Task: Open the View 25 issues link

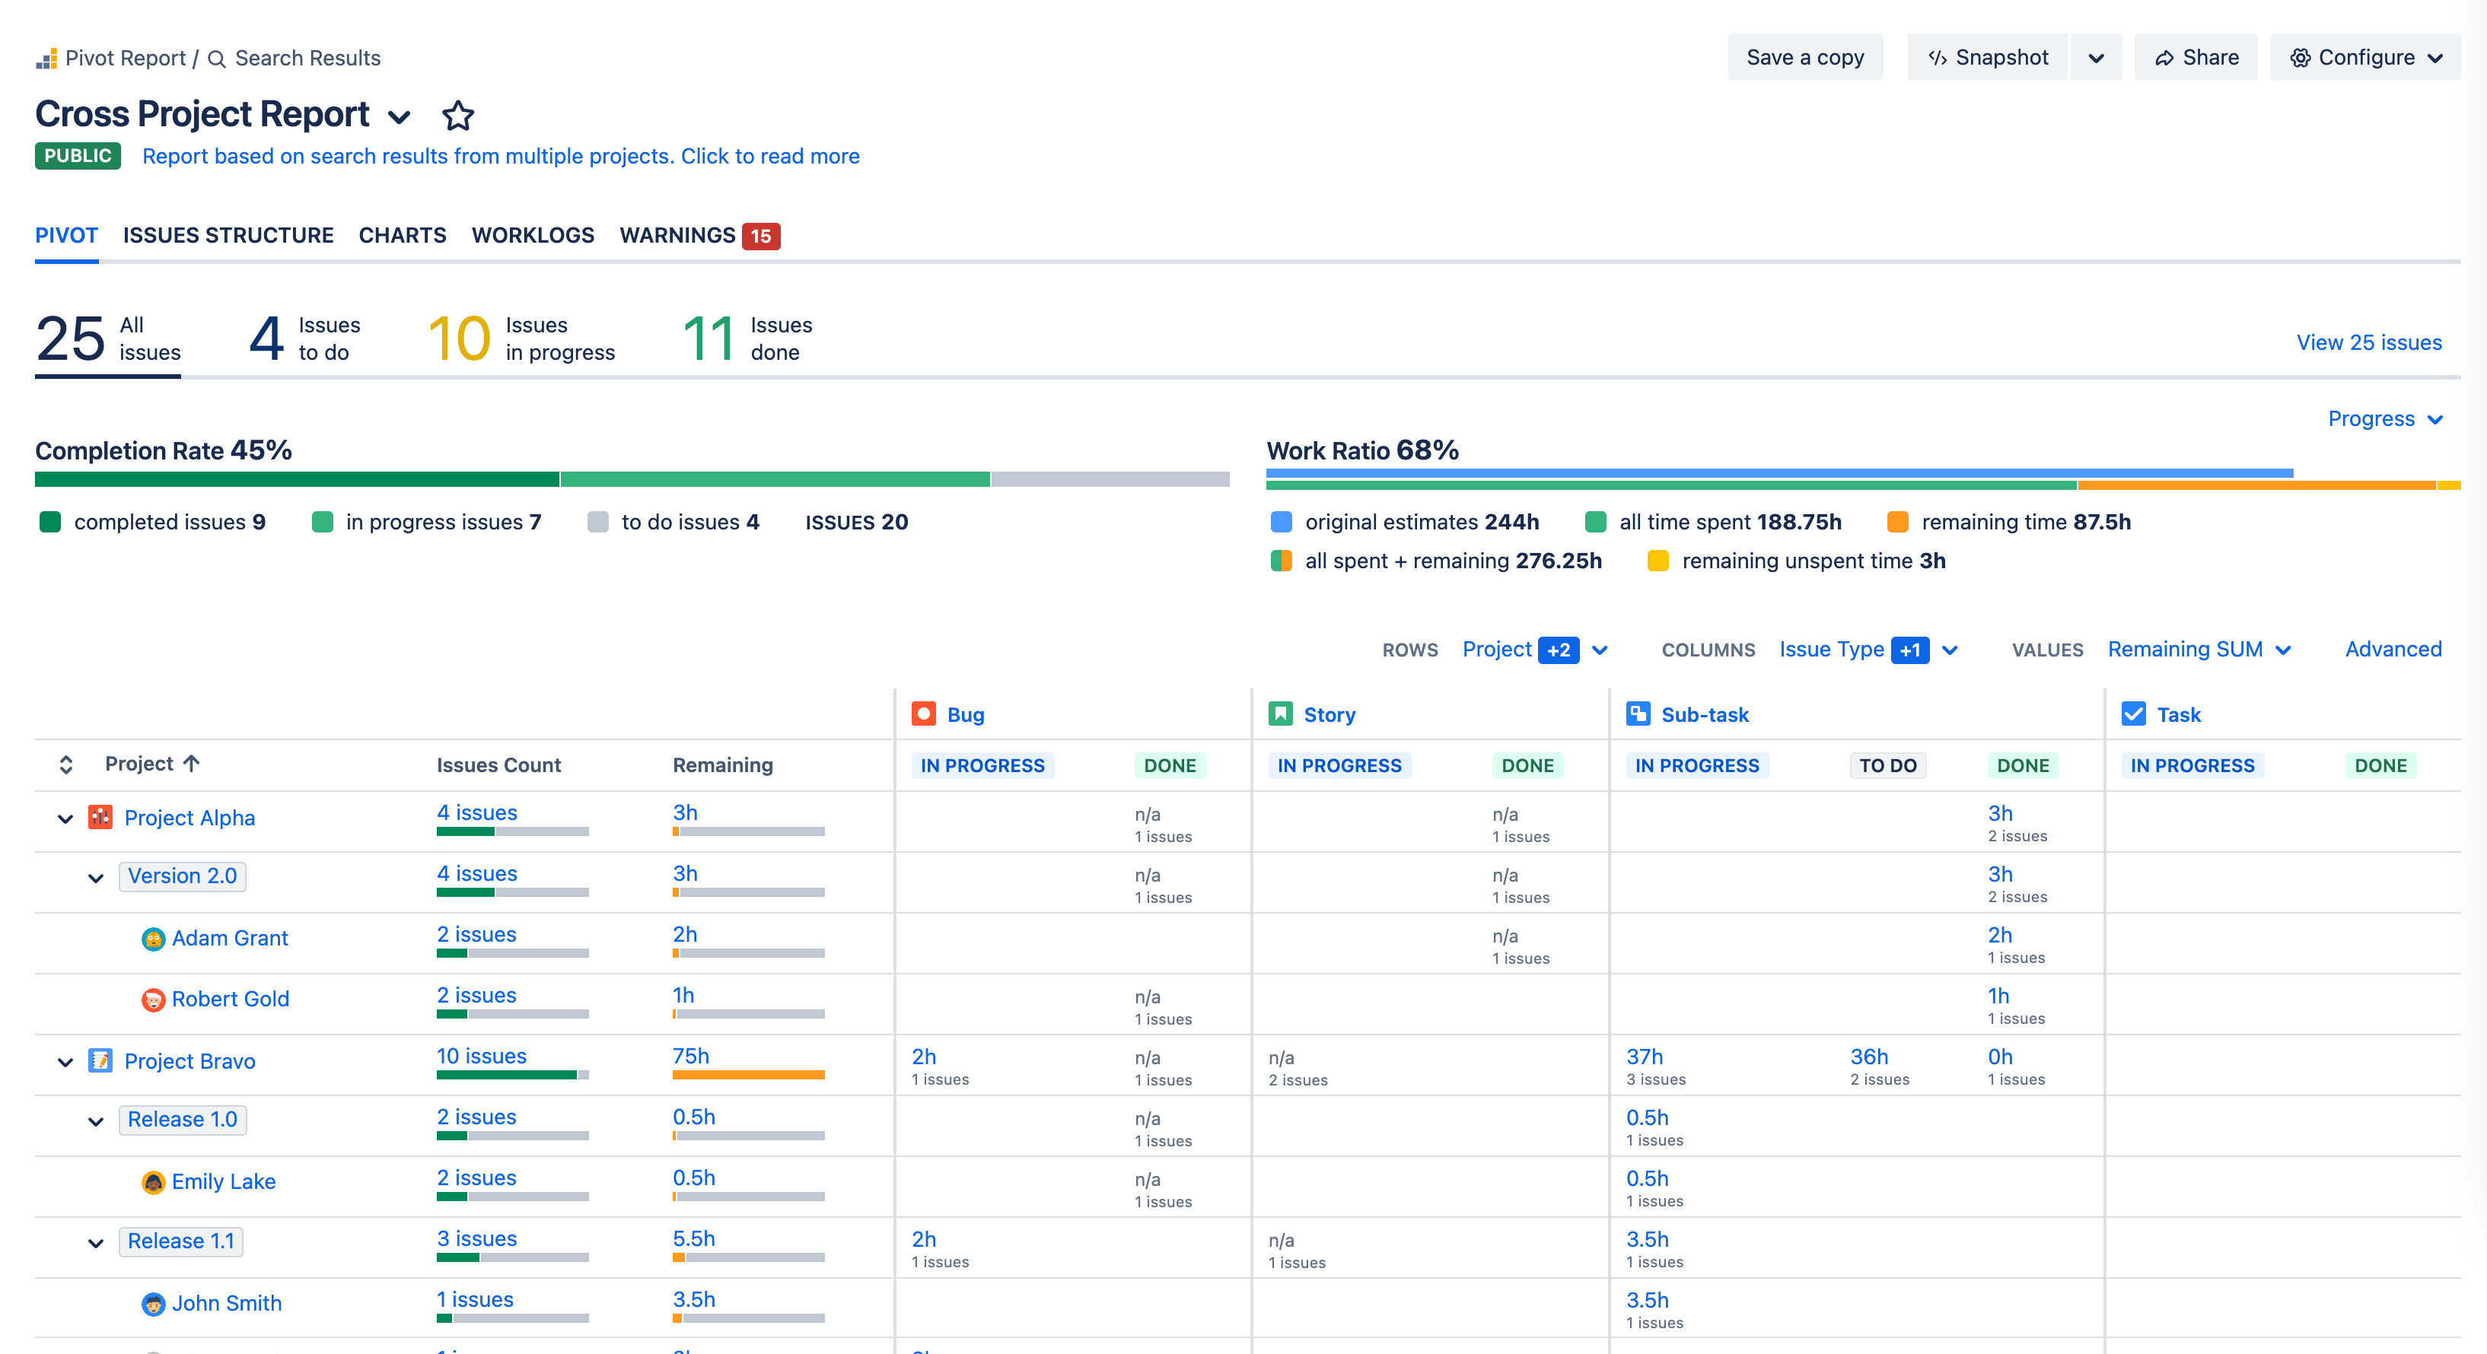Action: click(2369, 342)
